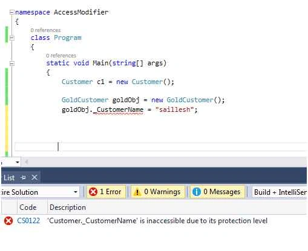Place cursor in the current blank editor line
This screenshot has width=308, height=251.
pos(160,146)
